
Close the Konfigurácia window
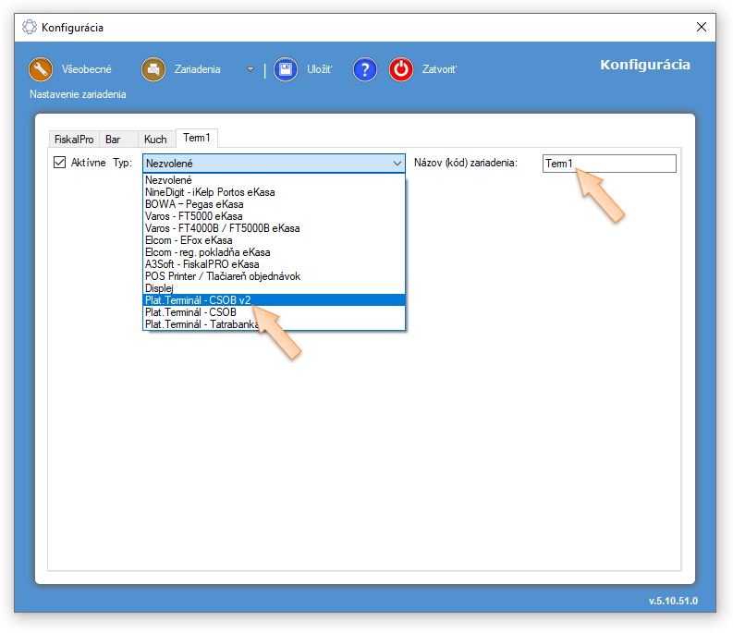click(x=698, y=28)
